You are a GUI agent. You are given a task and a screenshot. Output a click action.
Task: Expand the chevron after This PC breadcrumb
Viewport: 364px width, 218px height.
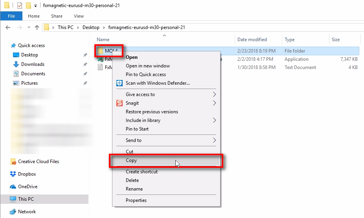pos(78,27)
